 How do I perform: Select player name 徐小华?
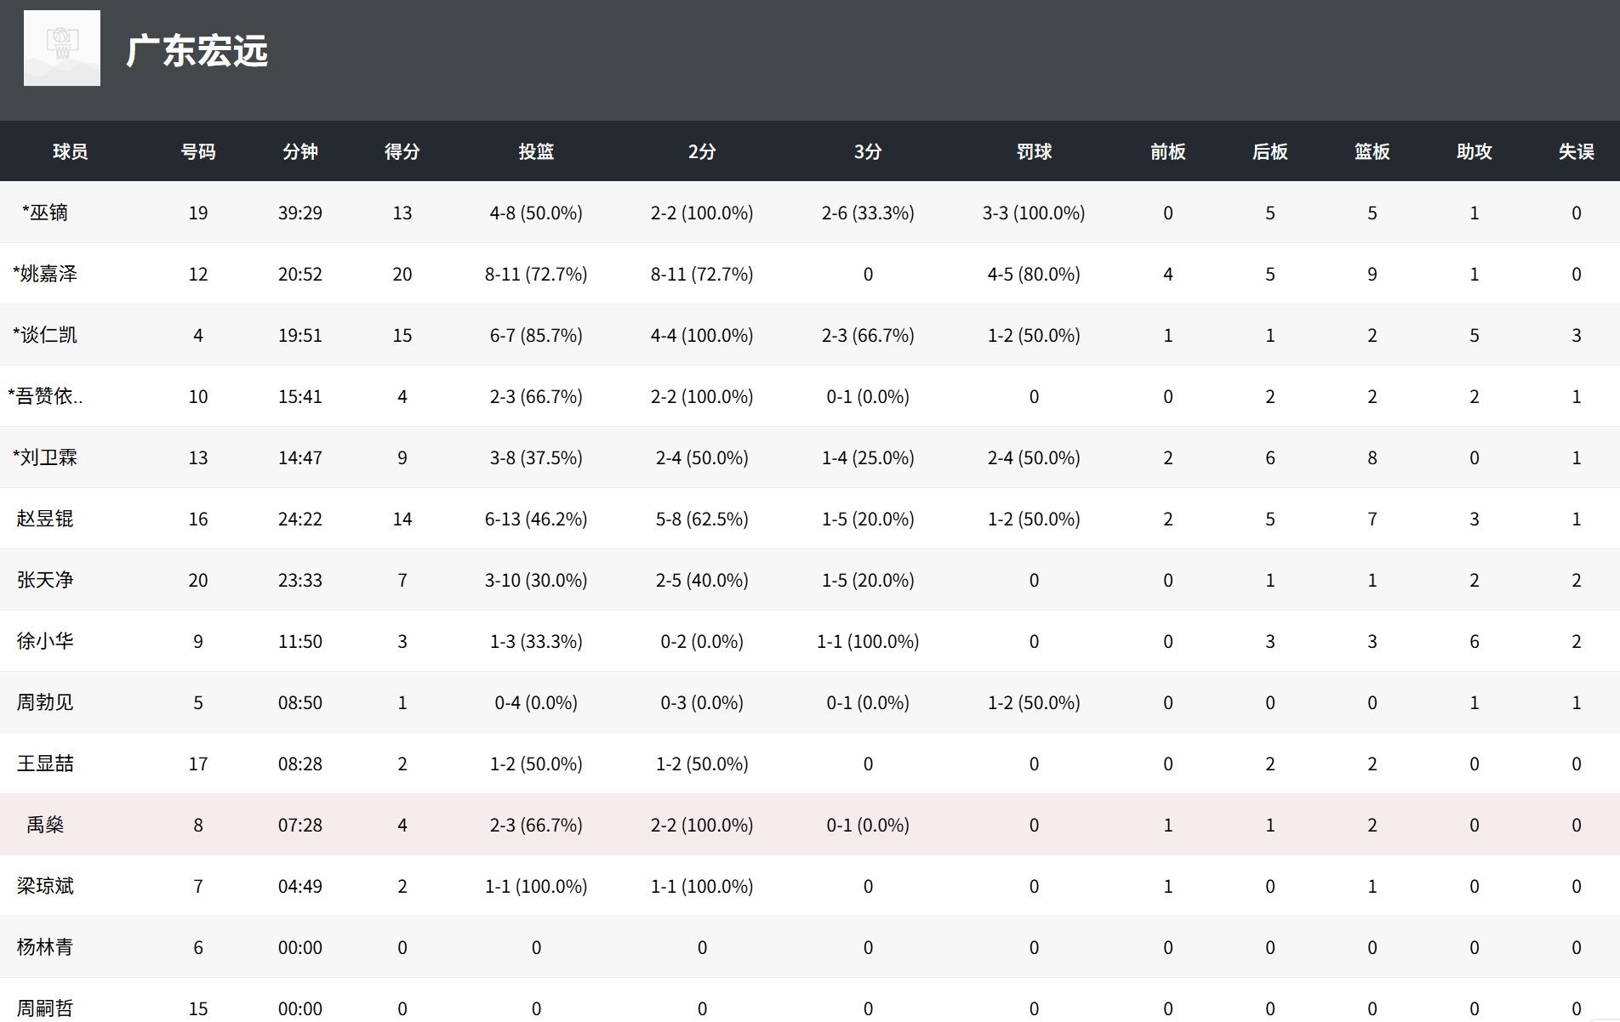45,641
